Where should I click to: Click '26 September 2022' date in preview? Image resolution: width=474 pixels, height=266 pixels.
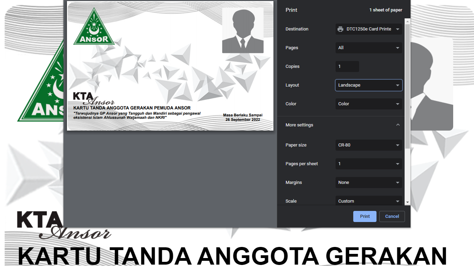(243, 119)
